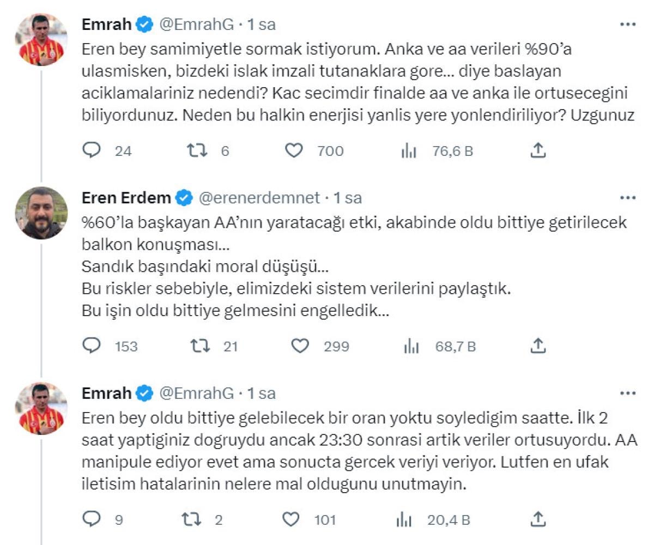Screen dimensions: 654x545
Task: Open more options on Emrah's last tweet
Action: [628, 393]
